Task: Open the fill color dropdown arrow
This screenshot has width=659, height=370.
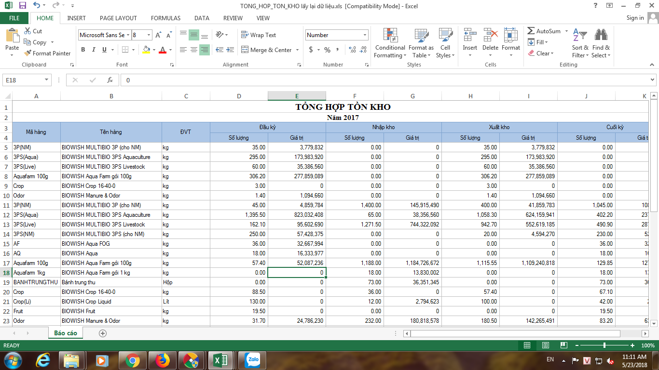Action: coord(154,50)
